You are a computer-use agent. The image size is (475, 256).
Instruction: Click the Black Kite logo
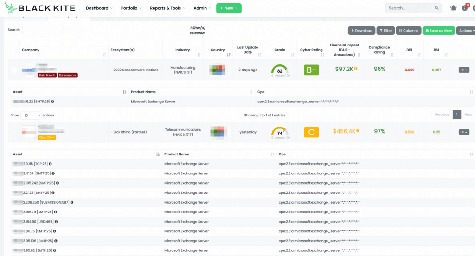point(36,8)
